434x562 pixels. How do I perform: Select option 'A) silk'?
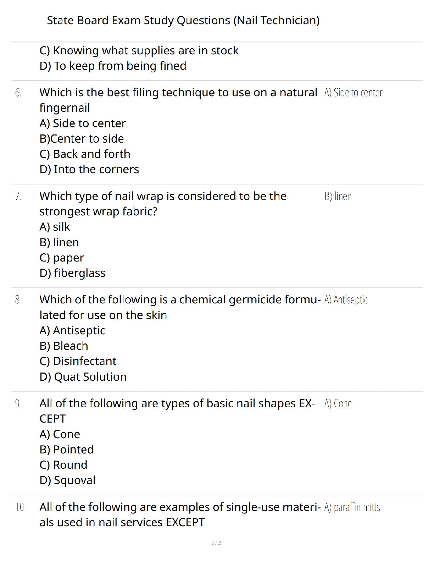tap(55, 227)
